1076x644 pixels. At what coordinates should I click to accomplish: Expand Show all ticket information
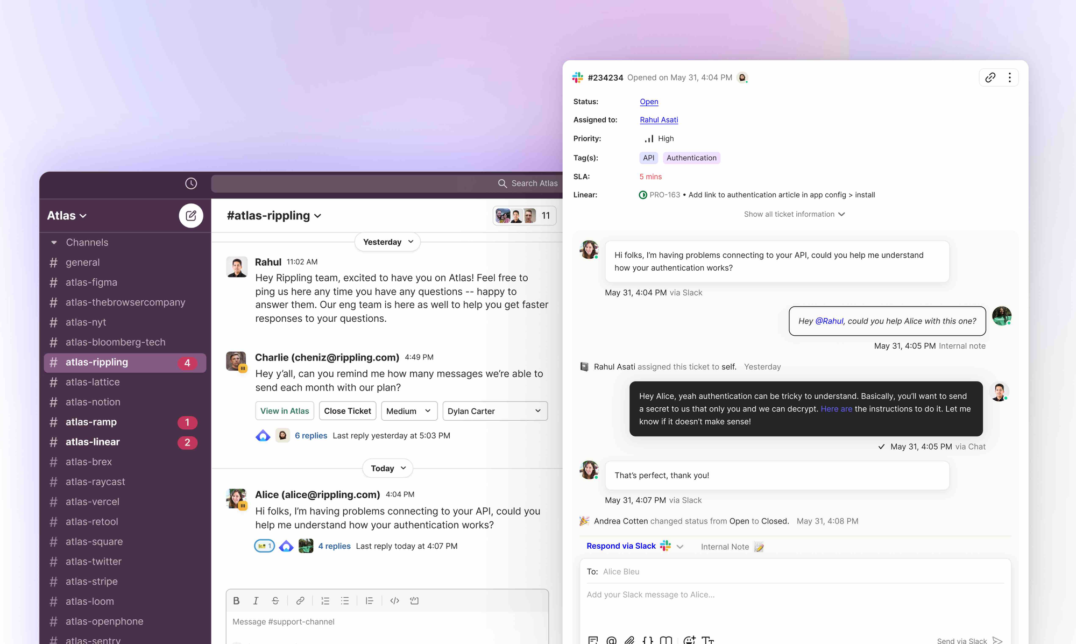click(x=794, y=214)
